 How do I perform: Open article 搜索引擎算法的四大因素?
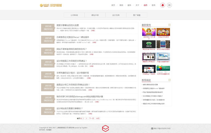pos(68,25)
